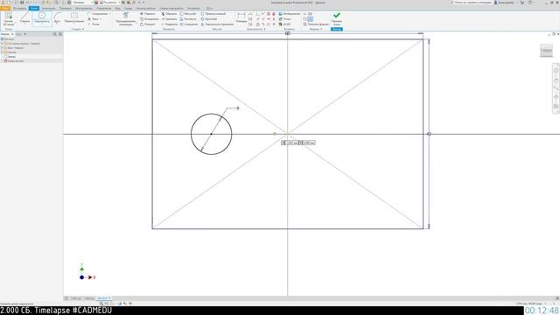
Task: Select the Extend (Удлинить) tool
Action: pyautogui.click(x=169, y=19)
